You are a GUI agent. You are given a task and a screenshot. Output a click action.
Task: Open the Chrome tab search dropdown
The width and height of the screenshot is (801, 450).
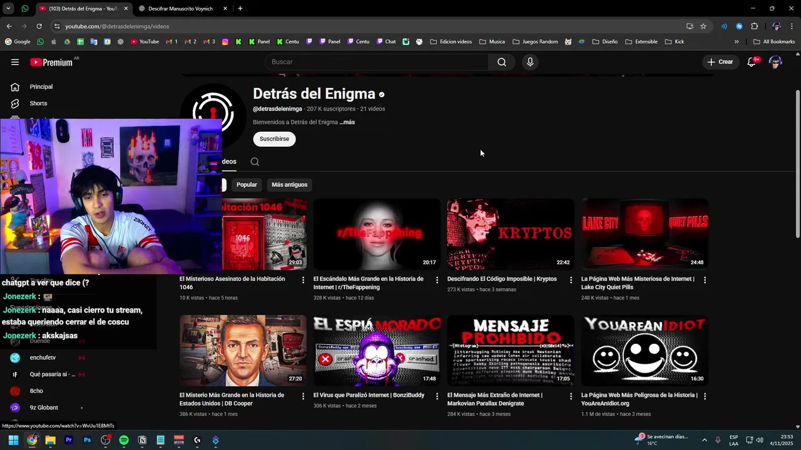8,9
